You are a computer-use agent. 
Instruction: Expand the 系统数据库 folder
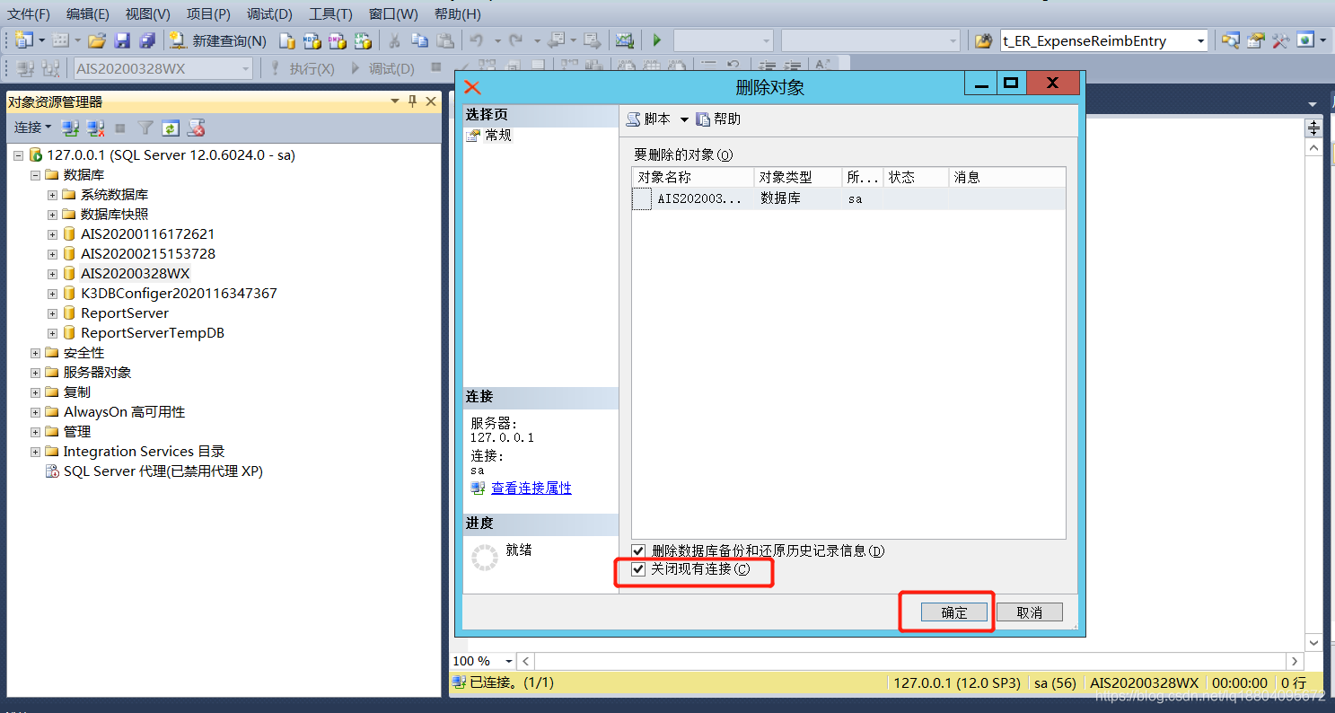point(52,195)
